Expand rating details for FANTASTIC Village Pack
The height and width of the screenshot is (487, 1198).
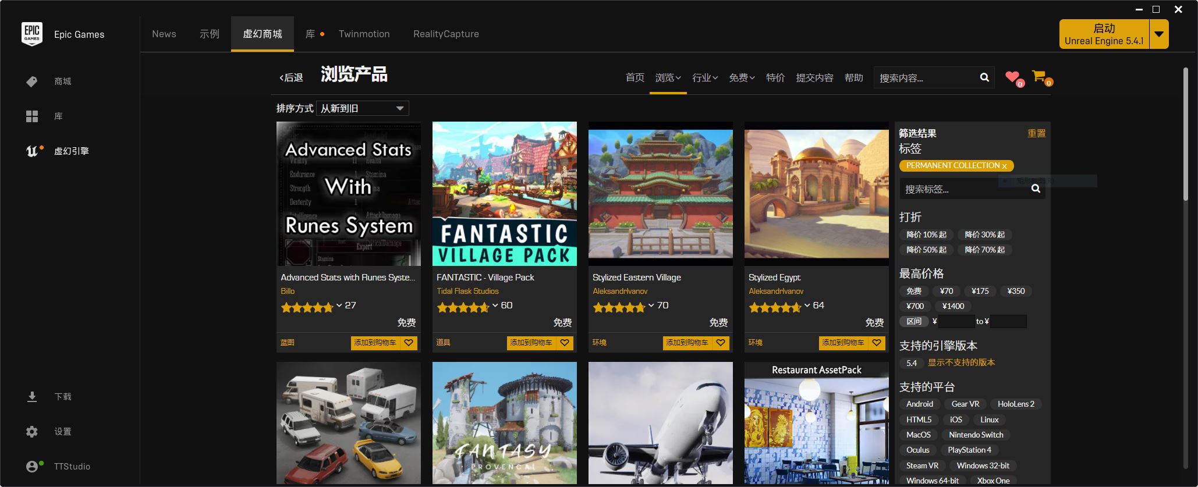(x=495, y=305)
